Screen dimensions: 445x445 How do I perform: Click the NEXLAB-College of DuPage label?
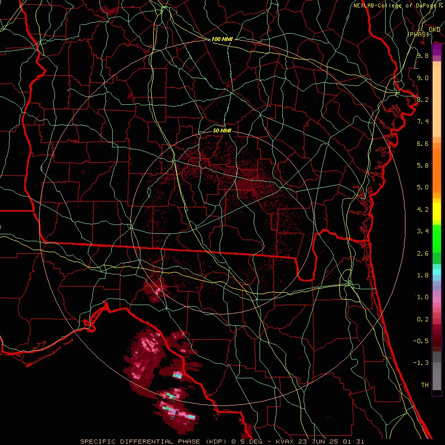396,5
